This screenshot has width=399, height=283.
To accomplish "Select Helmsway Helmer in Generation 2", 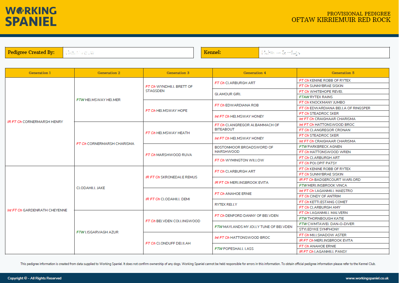I will (98, 100).
